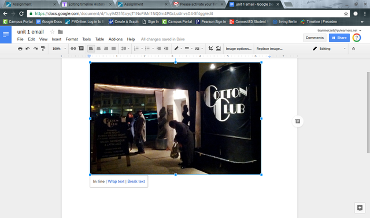Click the move to folder icon

60,32
